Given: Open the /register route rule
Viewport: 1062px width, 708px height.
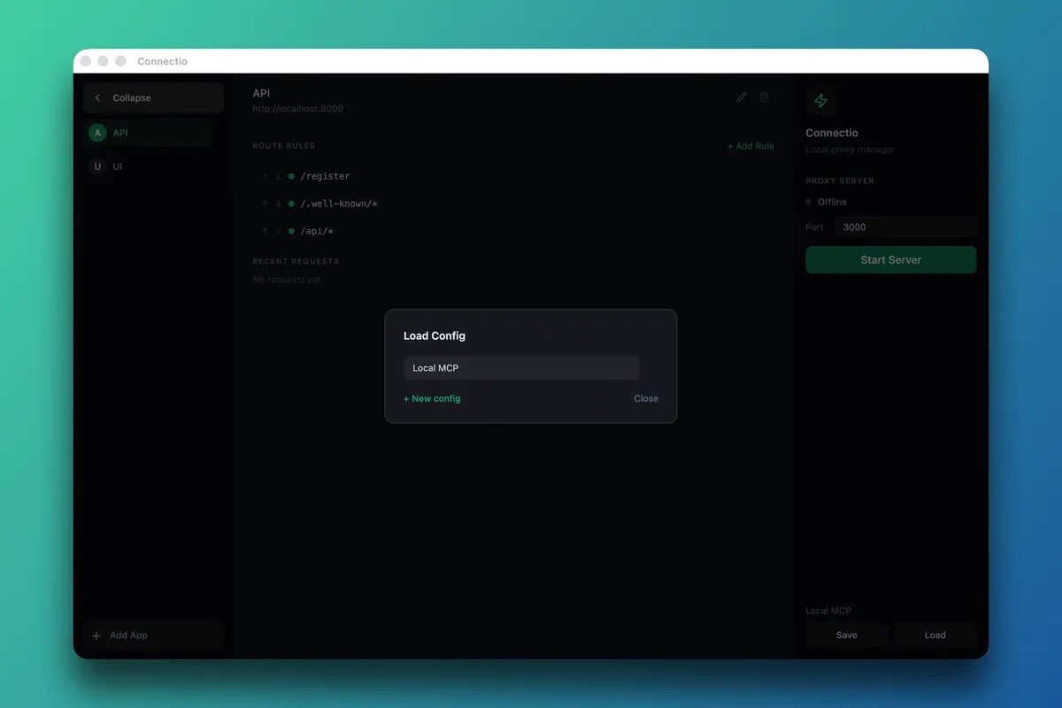Looking at the screenshot, I should coord(325,177).
